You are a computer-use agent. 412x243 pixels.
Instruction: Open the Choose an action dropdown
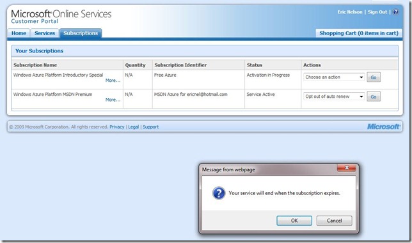[x=334, y=77]
